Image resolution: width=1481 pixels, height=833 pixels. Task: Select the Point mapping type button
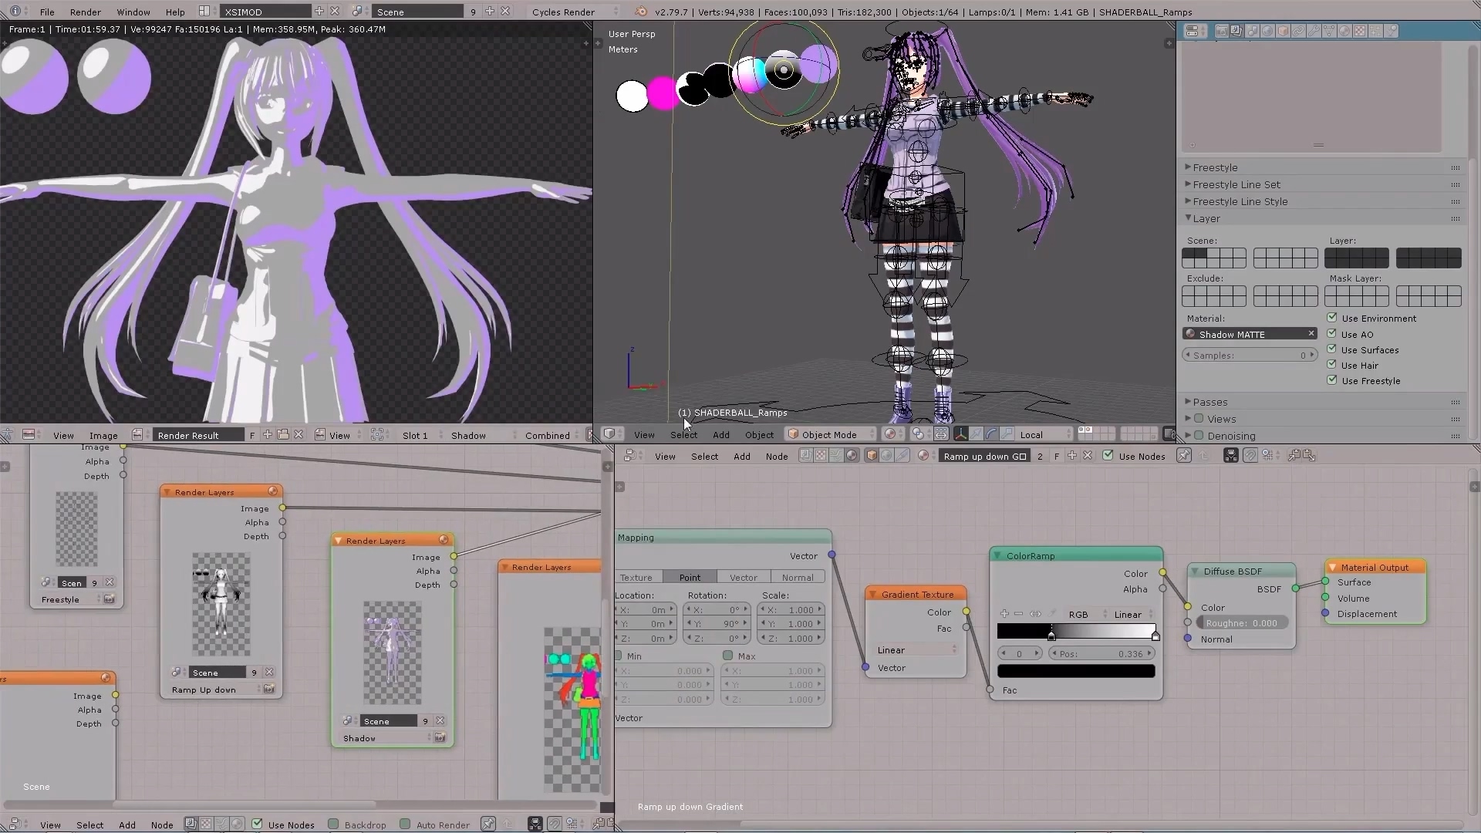[x=690, y=577]
